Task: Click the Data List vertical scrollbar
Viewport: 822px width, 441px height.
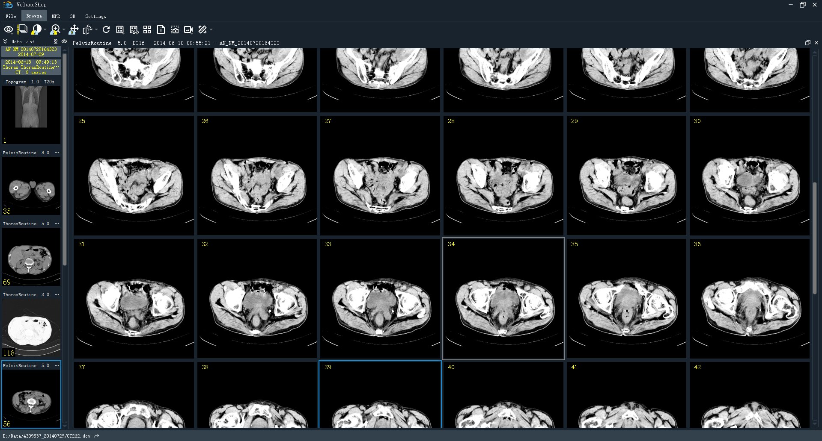Action: tap(64, 159)
